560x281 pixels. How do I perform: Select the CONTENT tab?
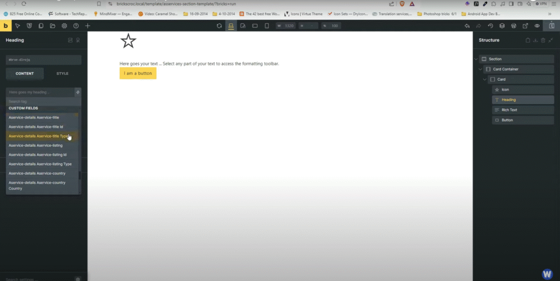point(25,73)
